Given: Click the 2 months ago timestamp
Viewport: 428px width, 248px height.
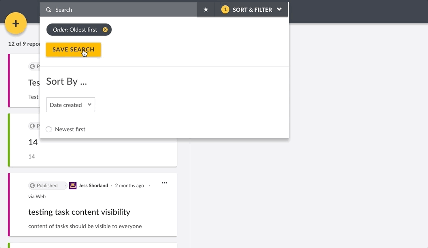Looking at the screenshot, I should coord(129,185).
